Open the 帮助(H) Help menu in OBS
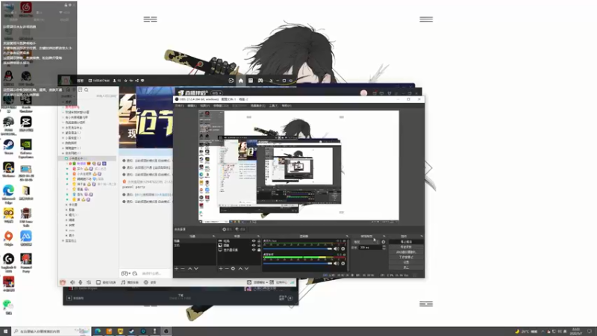Screen dimensions: 597x336 point(287,106)
